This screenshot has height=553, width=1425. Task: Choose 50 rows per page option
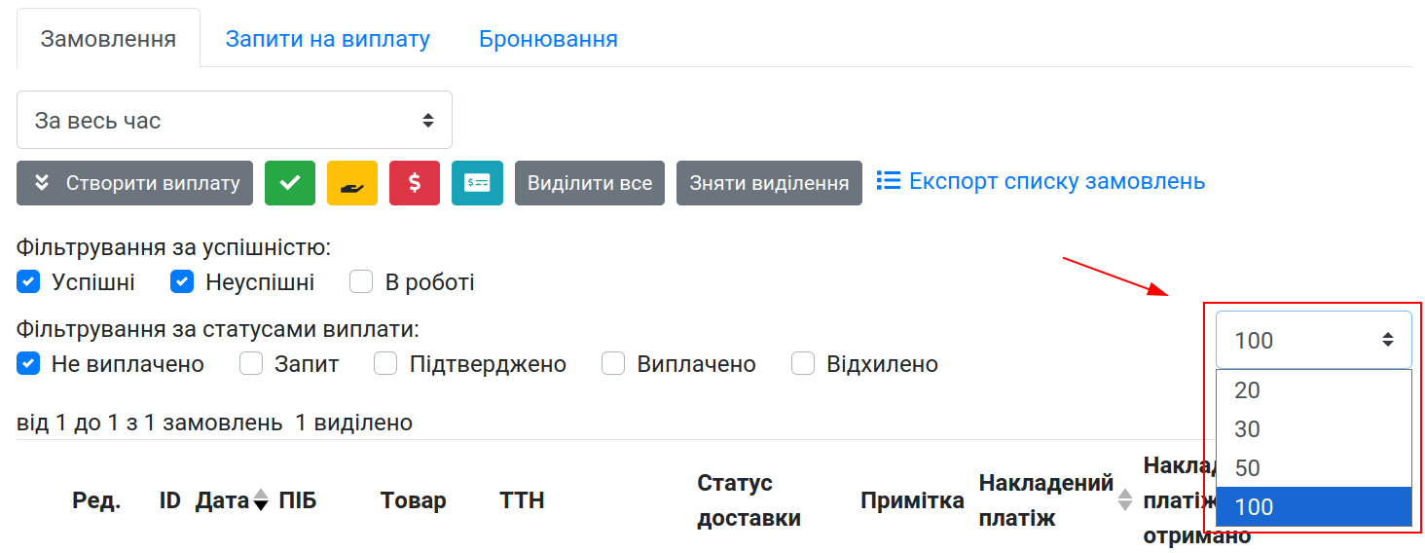1313,468
